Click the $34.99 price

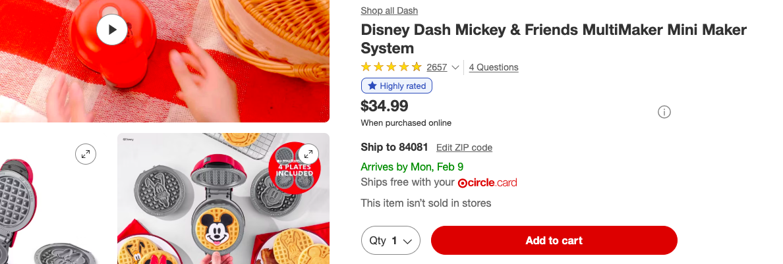click(x=384, y=105)
